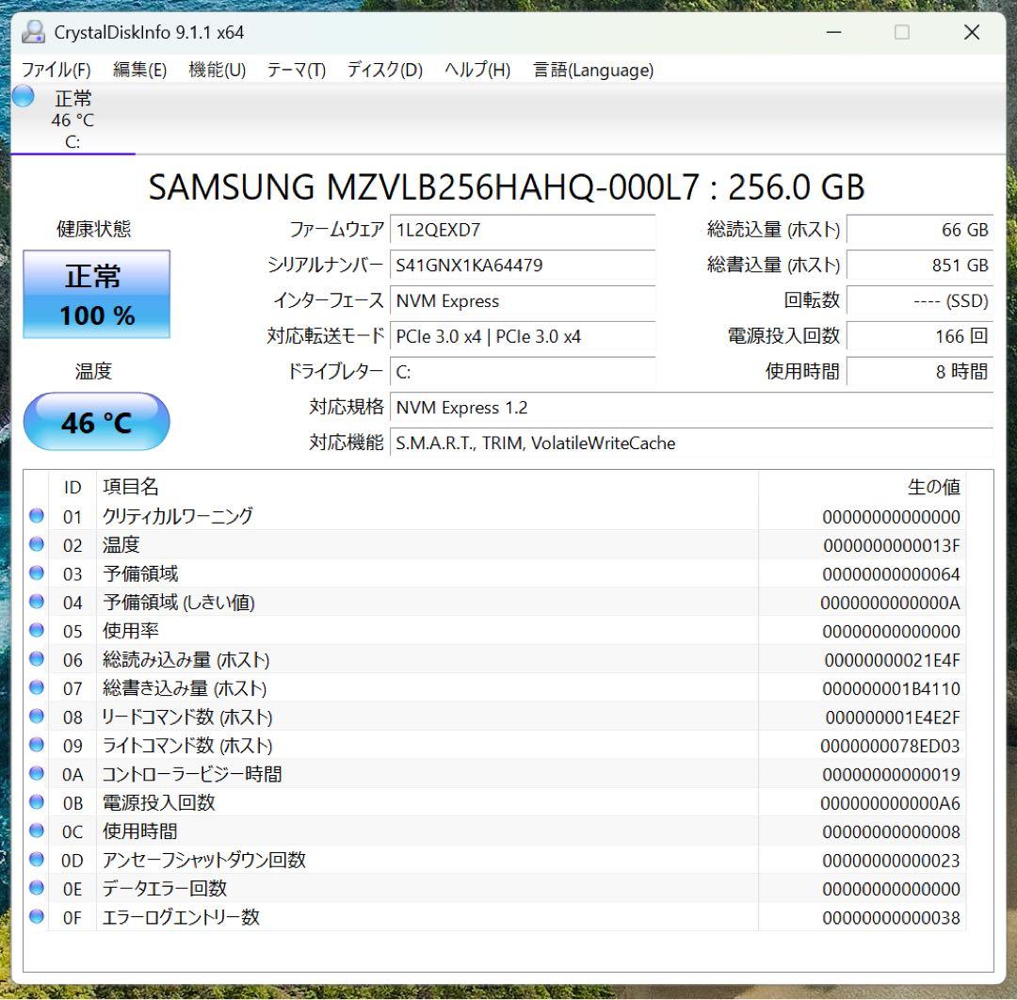Click the blue indicator beside 電源投入回数 row

[36, 802]
